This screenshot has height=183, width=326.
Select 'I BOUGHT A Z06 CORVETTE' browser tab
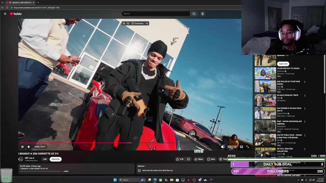(20, 3)
